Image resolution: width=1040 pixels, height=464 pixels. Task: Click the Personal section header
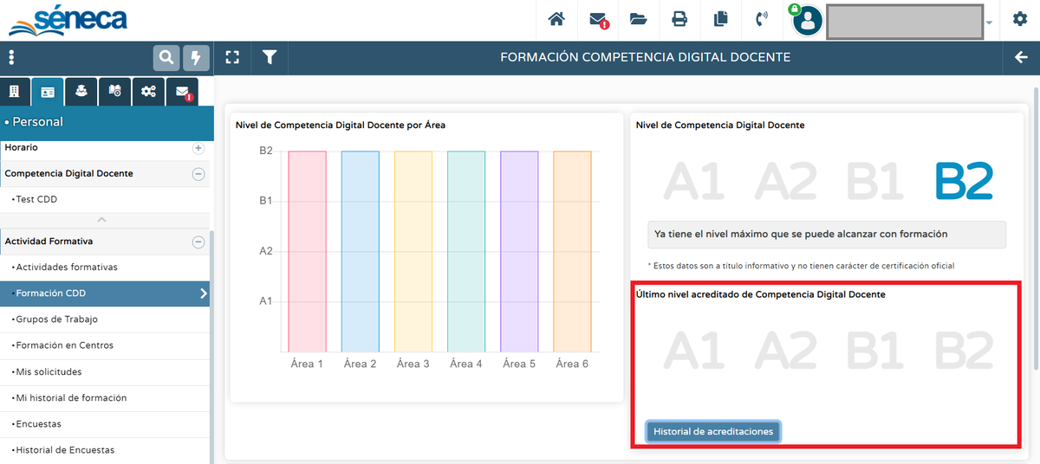click(106, 122)
